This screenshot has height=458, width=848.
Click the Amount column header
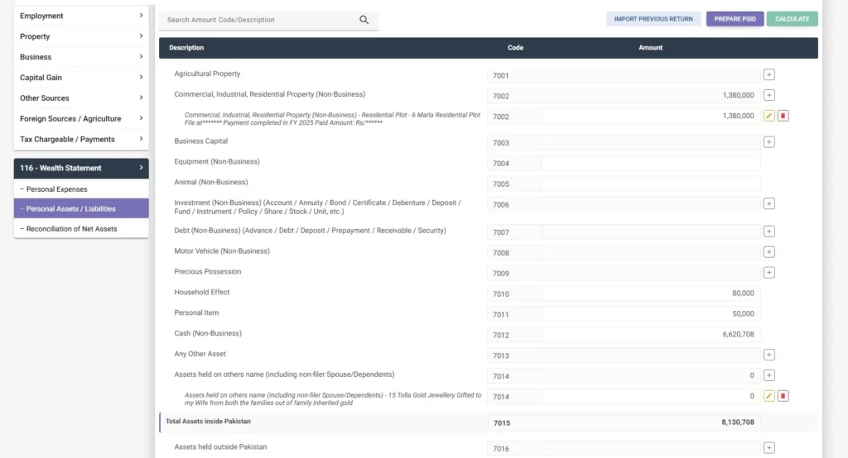(x=650, y=47)
